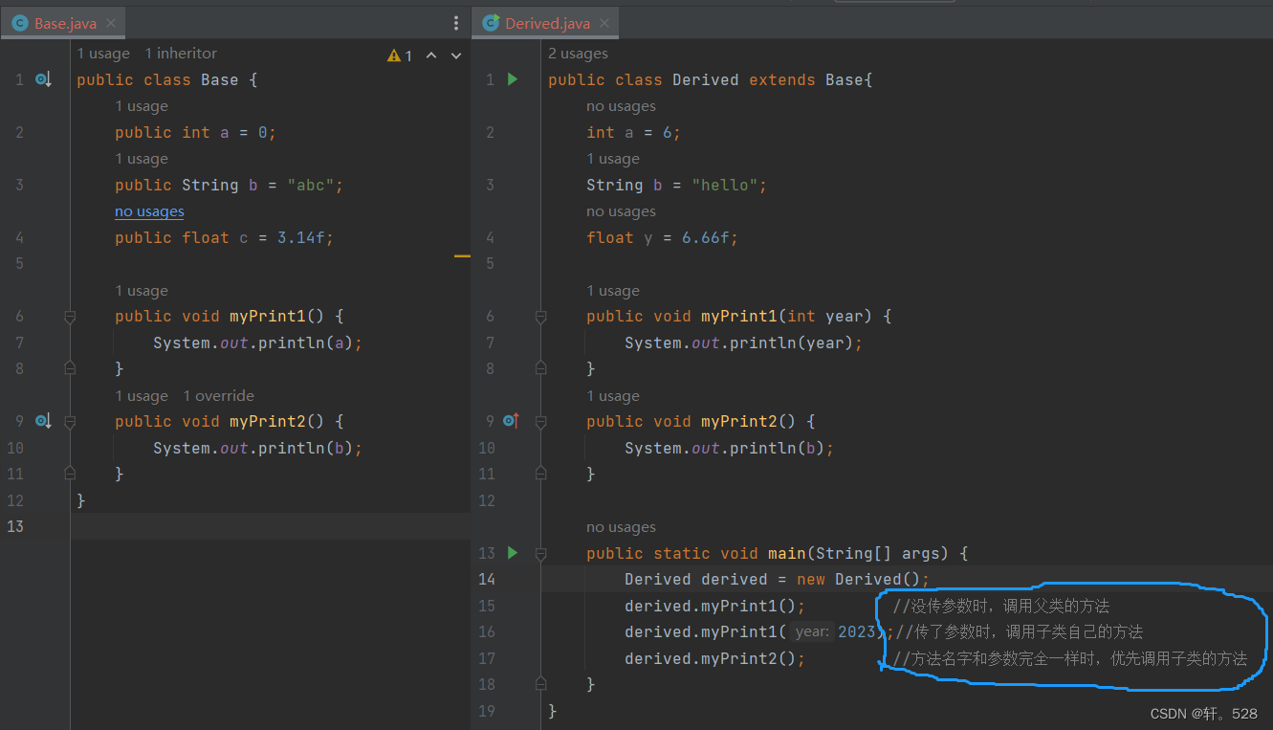Screen dimensions: 1273x730
Task: Click 'public int a = 0;' line
Action: [x=195, y=133]
